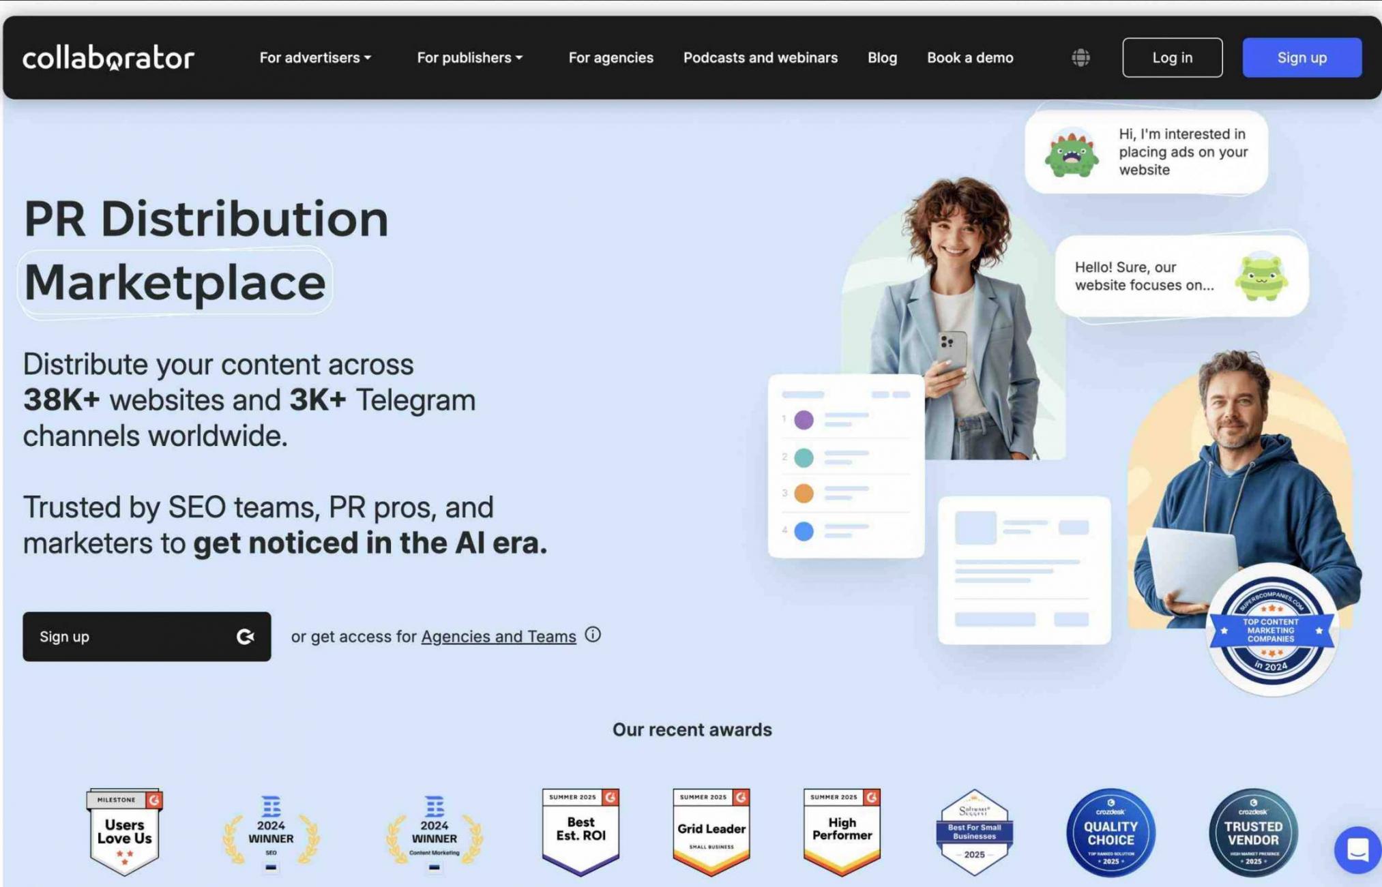Select the 2024 Winner Content Marketing badge
Screen dimensions: 1382x887
coord(435,834)
